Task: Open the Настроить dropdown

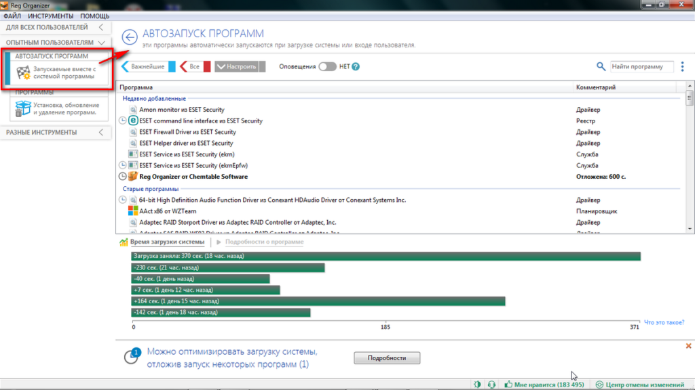Action: coord(236,66)
